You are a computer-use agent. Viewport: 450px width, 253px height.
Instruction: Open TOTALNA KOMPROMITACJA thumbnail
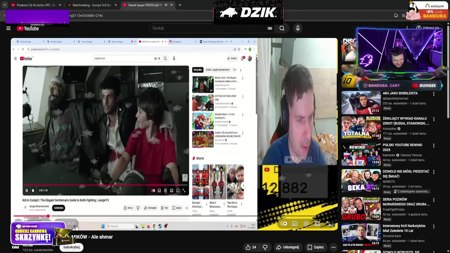click(361, 128)
